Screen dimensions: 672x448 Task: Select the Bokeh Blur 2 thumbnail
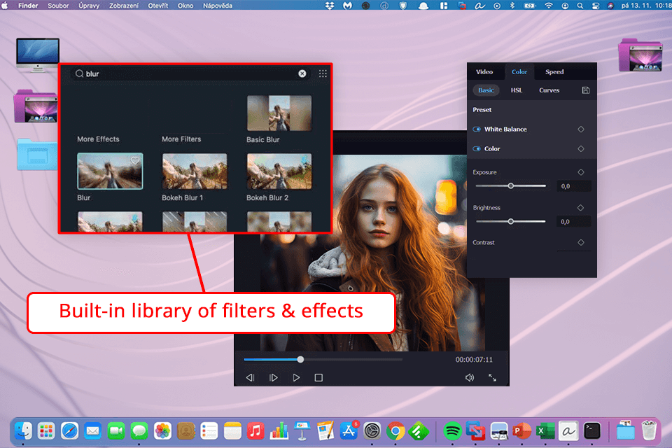[279, 171]
